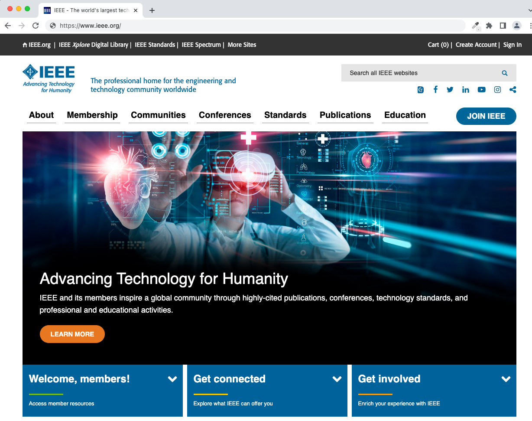Click the browser back arrow
This screenshot has height=421, width=532.
pyautogui.click(x=8, y=26)
